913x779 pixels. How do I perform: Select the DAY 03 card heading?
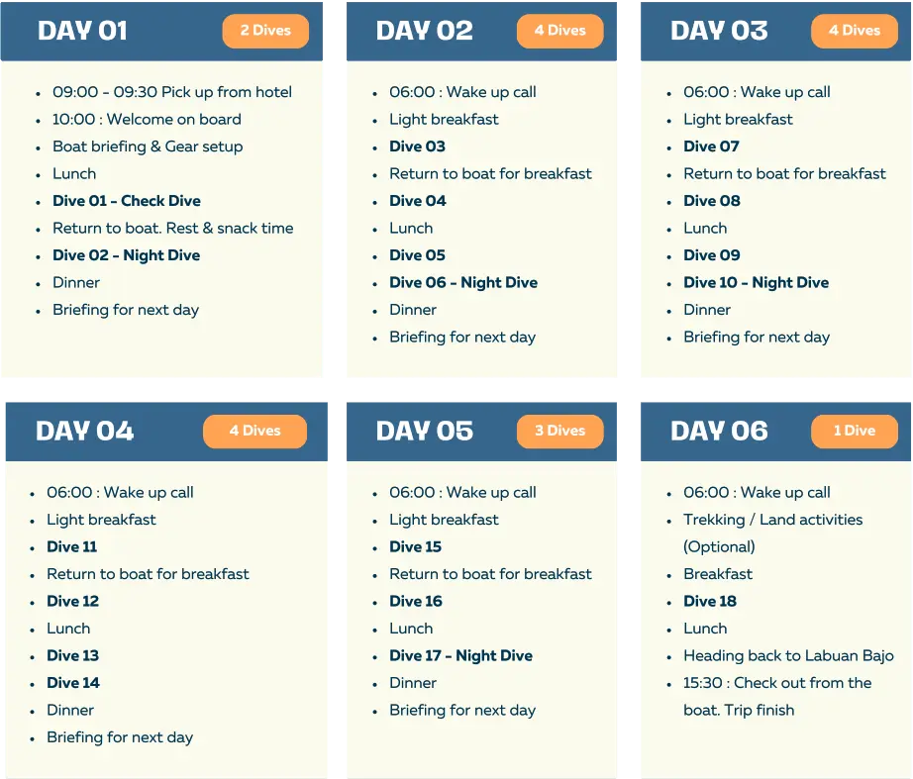719,31
